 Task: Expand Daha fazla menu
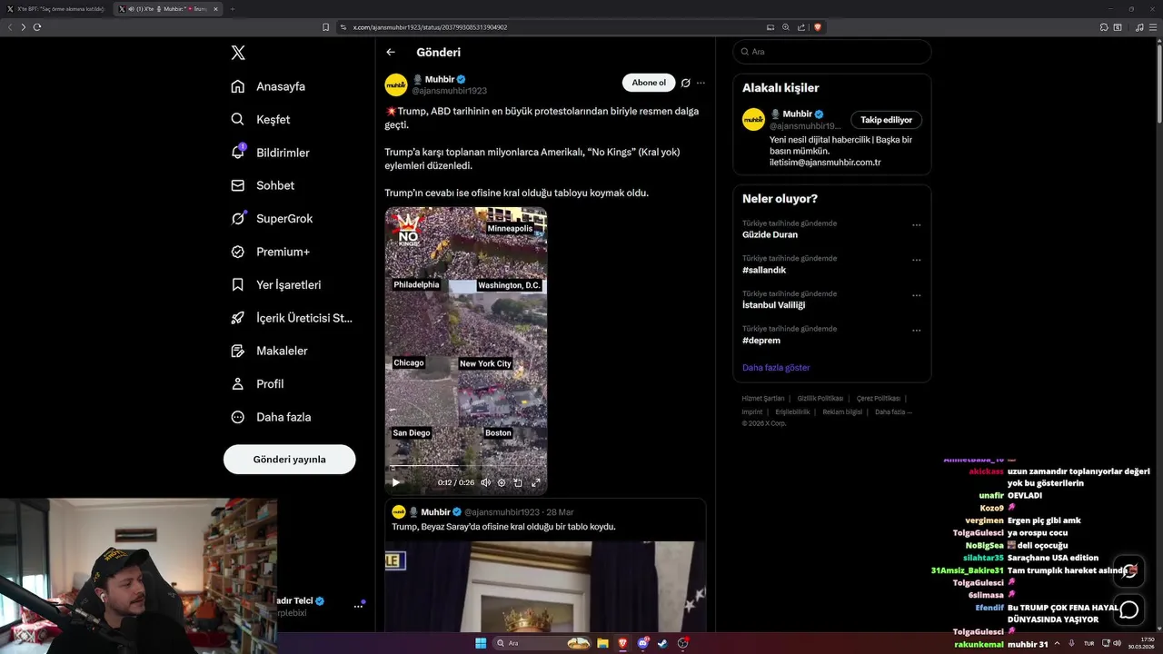(x=271, y=417)
